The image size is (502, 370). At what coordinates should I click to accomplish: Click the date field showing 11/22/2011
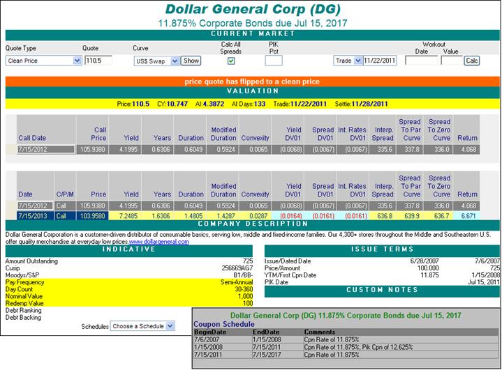tap(380, 61)
